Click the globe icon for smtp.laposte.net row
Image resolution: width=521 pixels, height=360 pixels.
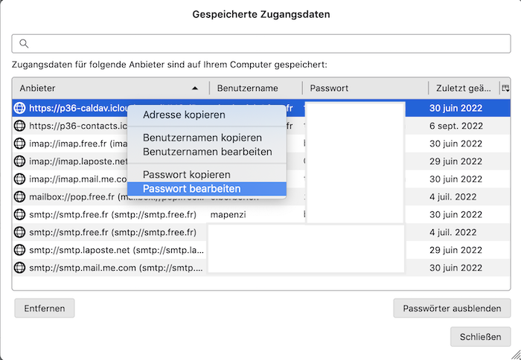tap(19, 250)
